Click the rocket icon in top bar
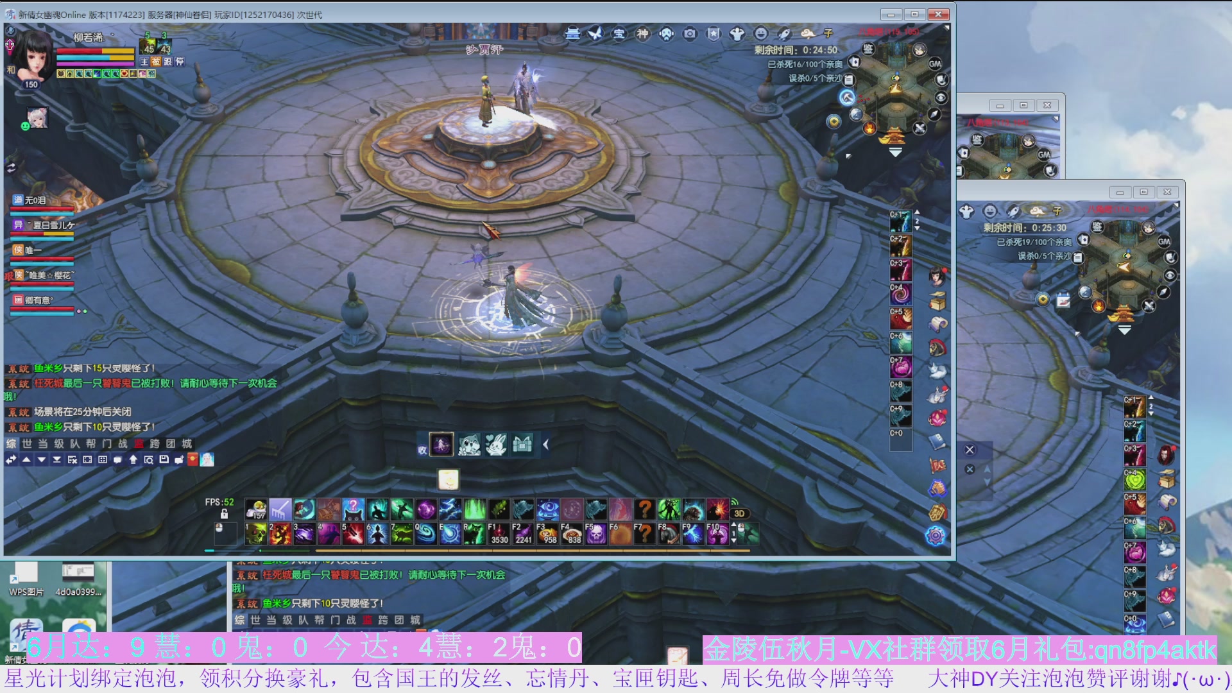This screenshot has width=1232, height=693. pyautogui.click(x=784, y=33)
